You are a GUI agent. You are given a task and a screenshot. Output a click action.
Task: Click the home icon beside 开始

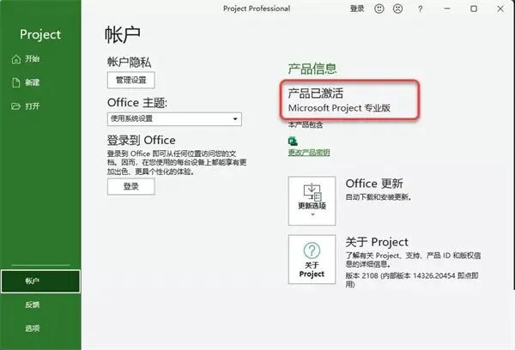tap(16, 59)
